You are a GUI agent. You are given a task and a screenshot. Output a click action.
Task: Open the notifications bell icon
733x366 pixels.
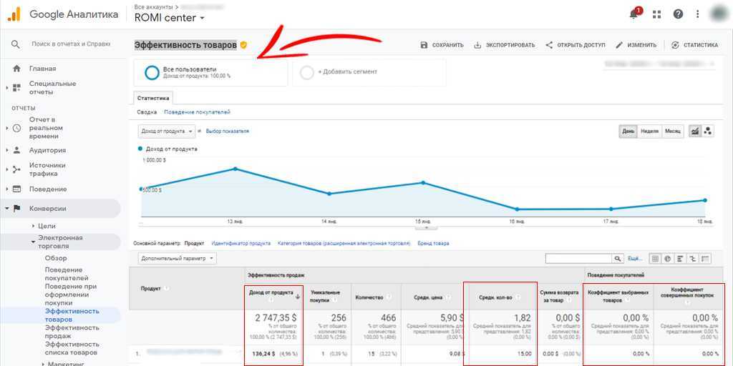click(x=634, y=14)
